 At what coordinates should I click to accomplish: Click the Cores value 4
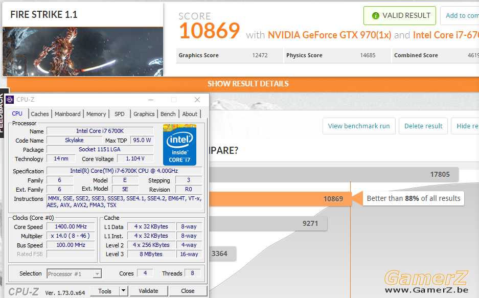pyautogui.click(x=145, y=273)
